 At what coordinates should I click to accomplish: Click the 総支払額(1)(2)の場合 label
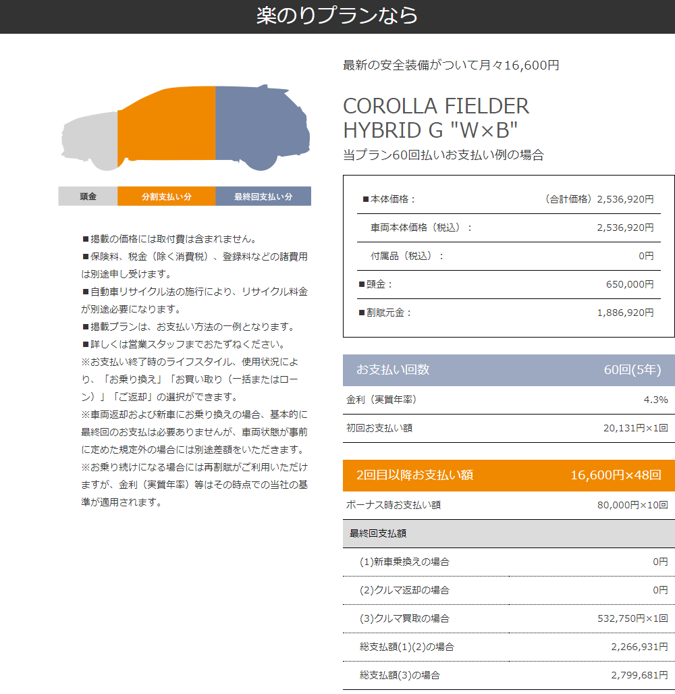[407, 647]
